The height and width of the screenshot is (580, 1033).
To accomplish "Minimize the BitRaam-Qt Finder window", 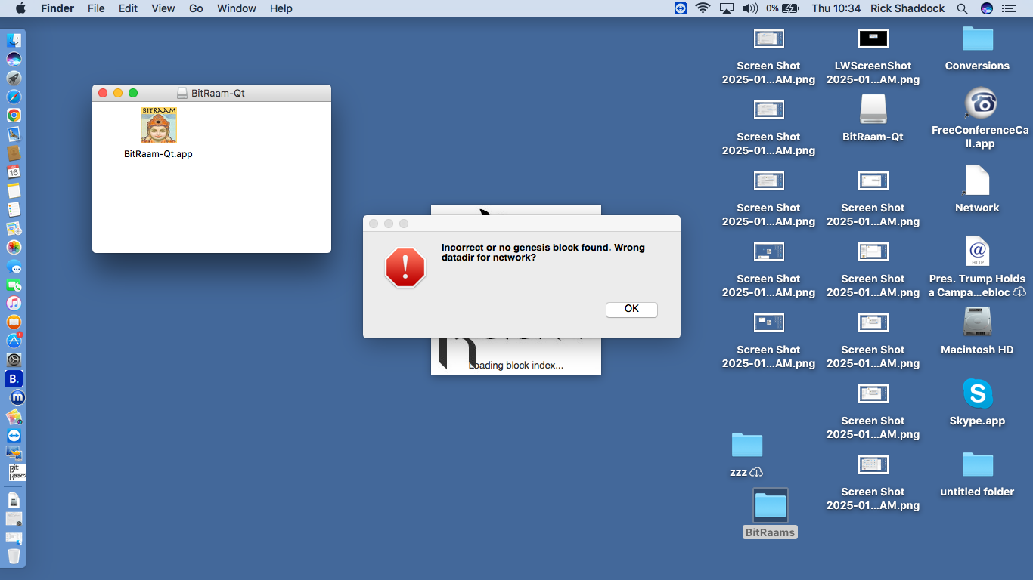I will tap(118, 93).
